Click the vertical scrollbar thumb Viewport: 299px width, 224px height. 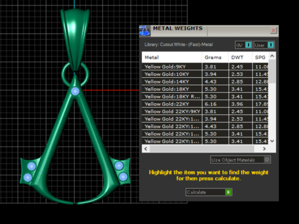tap(272, 72)
